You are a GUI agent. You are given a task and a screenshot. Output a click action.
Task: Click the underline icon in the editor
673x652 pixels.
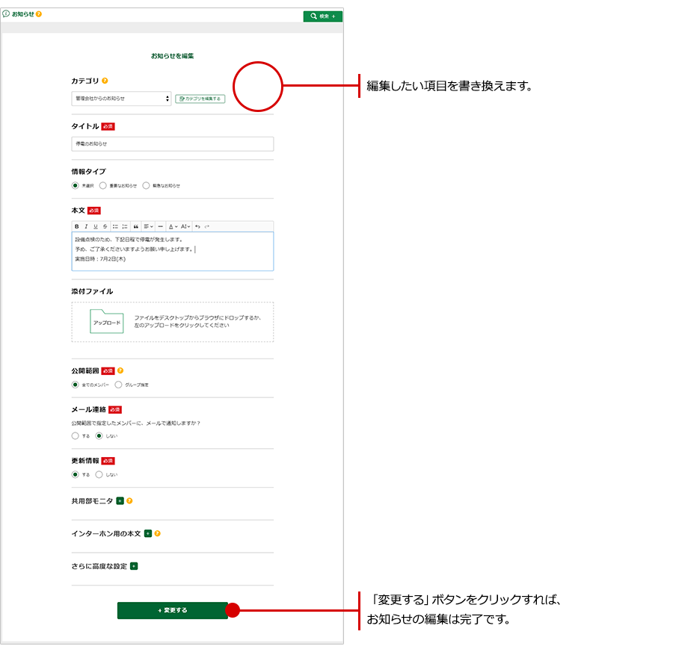pos(96,226)
